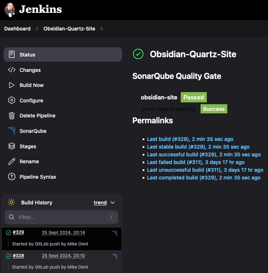Click the Stages layers icon

point(12,146)
